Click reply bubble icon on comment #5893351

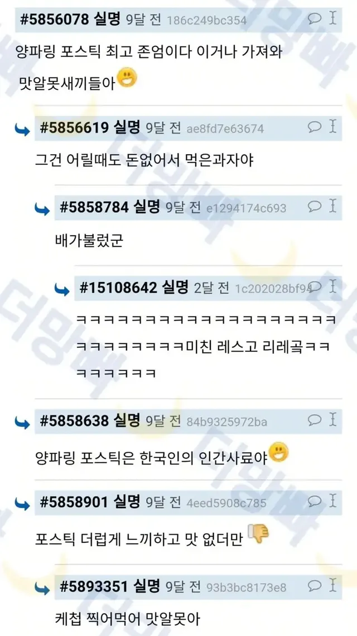(315, 586)
